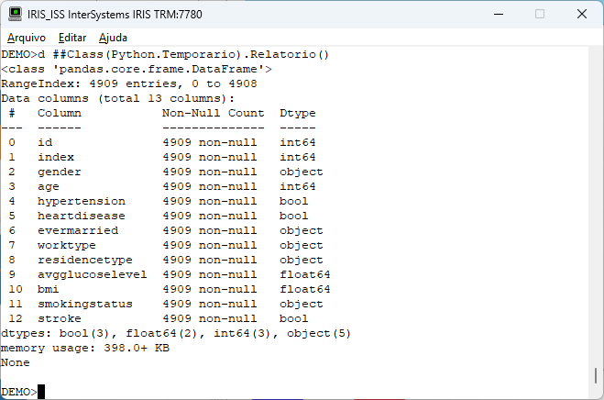Image resolution: width=604 pixels, height=400 pixels.
Task: Click the 'Non-Null Count' column header
Action: click(x=213, y=113)
